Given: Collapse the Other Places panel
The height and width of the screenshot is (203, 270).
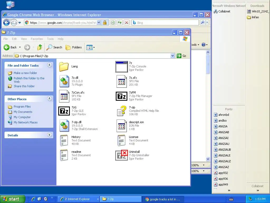Looking at the screenshot, I should pos(49,99).
